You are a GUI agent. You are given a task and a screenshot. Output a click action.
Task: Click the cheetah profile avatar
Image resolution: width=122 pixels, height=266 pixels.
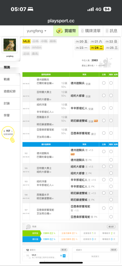(x=10, y=45)
